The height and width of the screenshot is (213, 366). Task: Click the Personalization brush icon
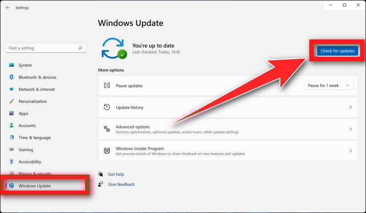point(11,101)
